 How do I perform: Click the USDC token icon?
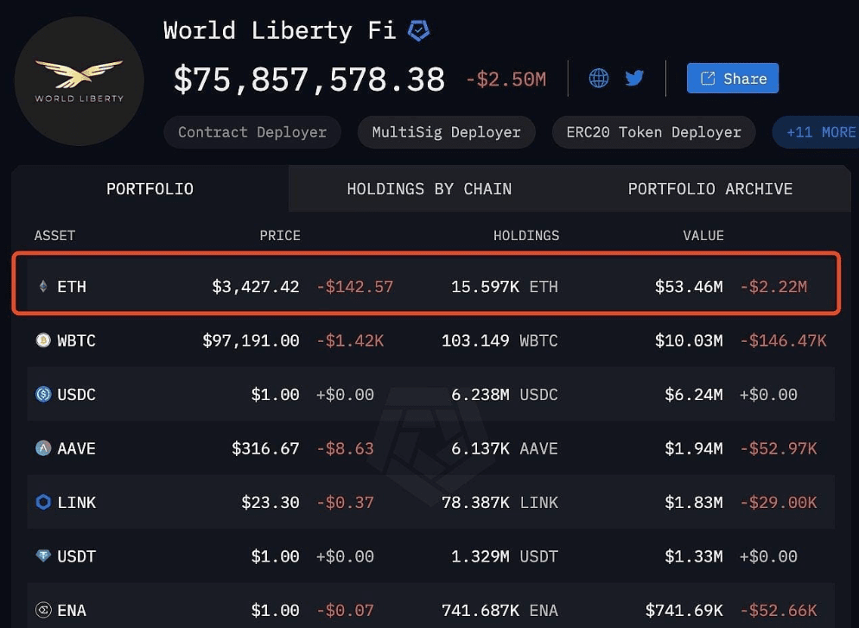click(x=43, y=395)
